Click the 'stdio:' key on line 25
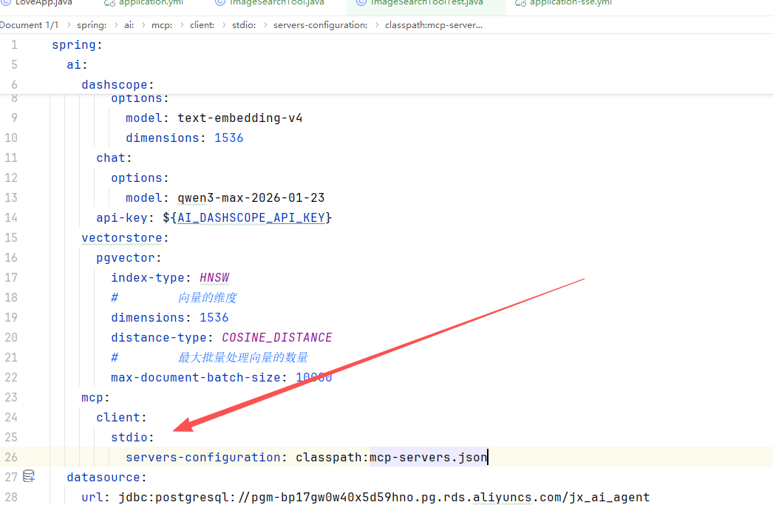Screen dimensions: 773x505 [132, 438]
